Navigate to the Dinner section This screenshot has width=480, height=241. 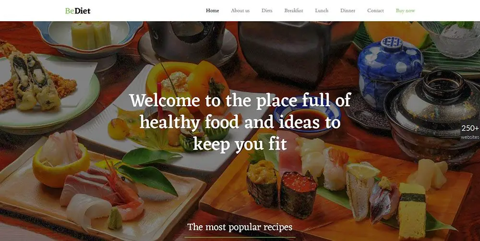click(348, 11)
